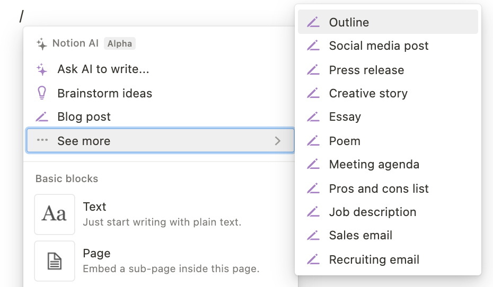
Task: Click the pencil icon beside Job description
Action: point(313,212)
